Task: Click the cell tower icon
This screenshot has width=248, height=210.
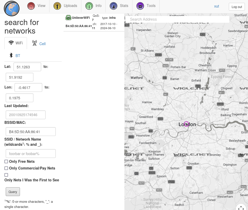Action: 34,43
